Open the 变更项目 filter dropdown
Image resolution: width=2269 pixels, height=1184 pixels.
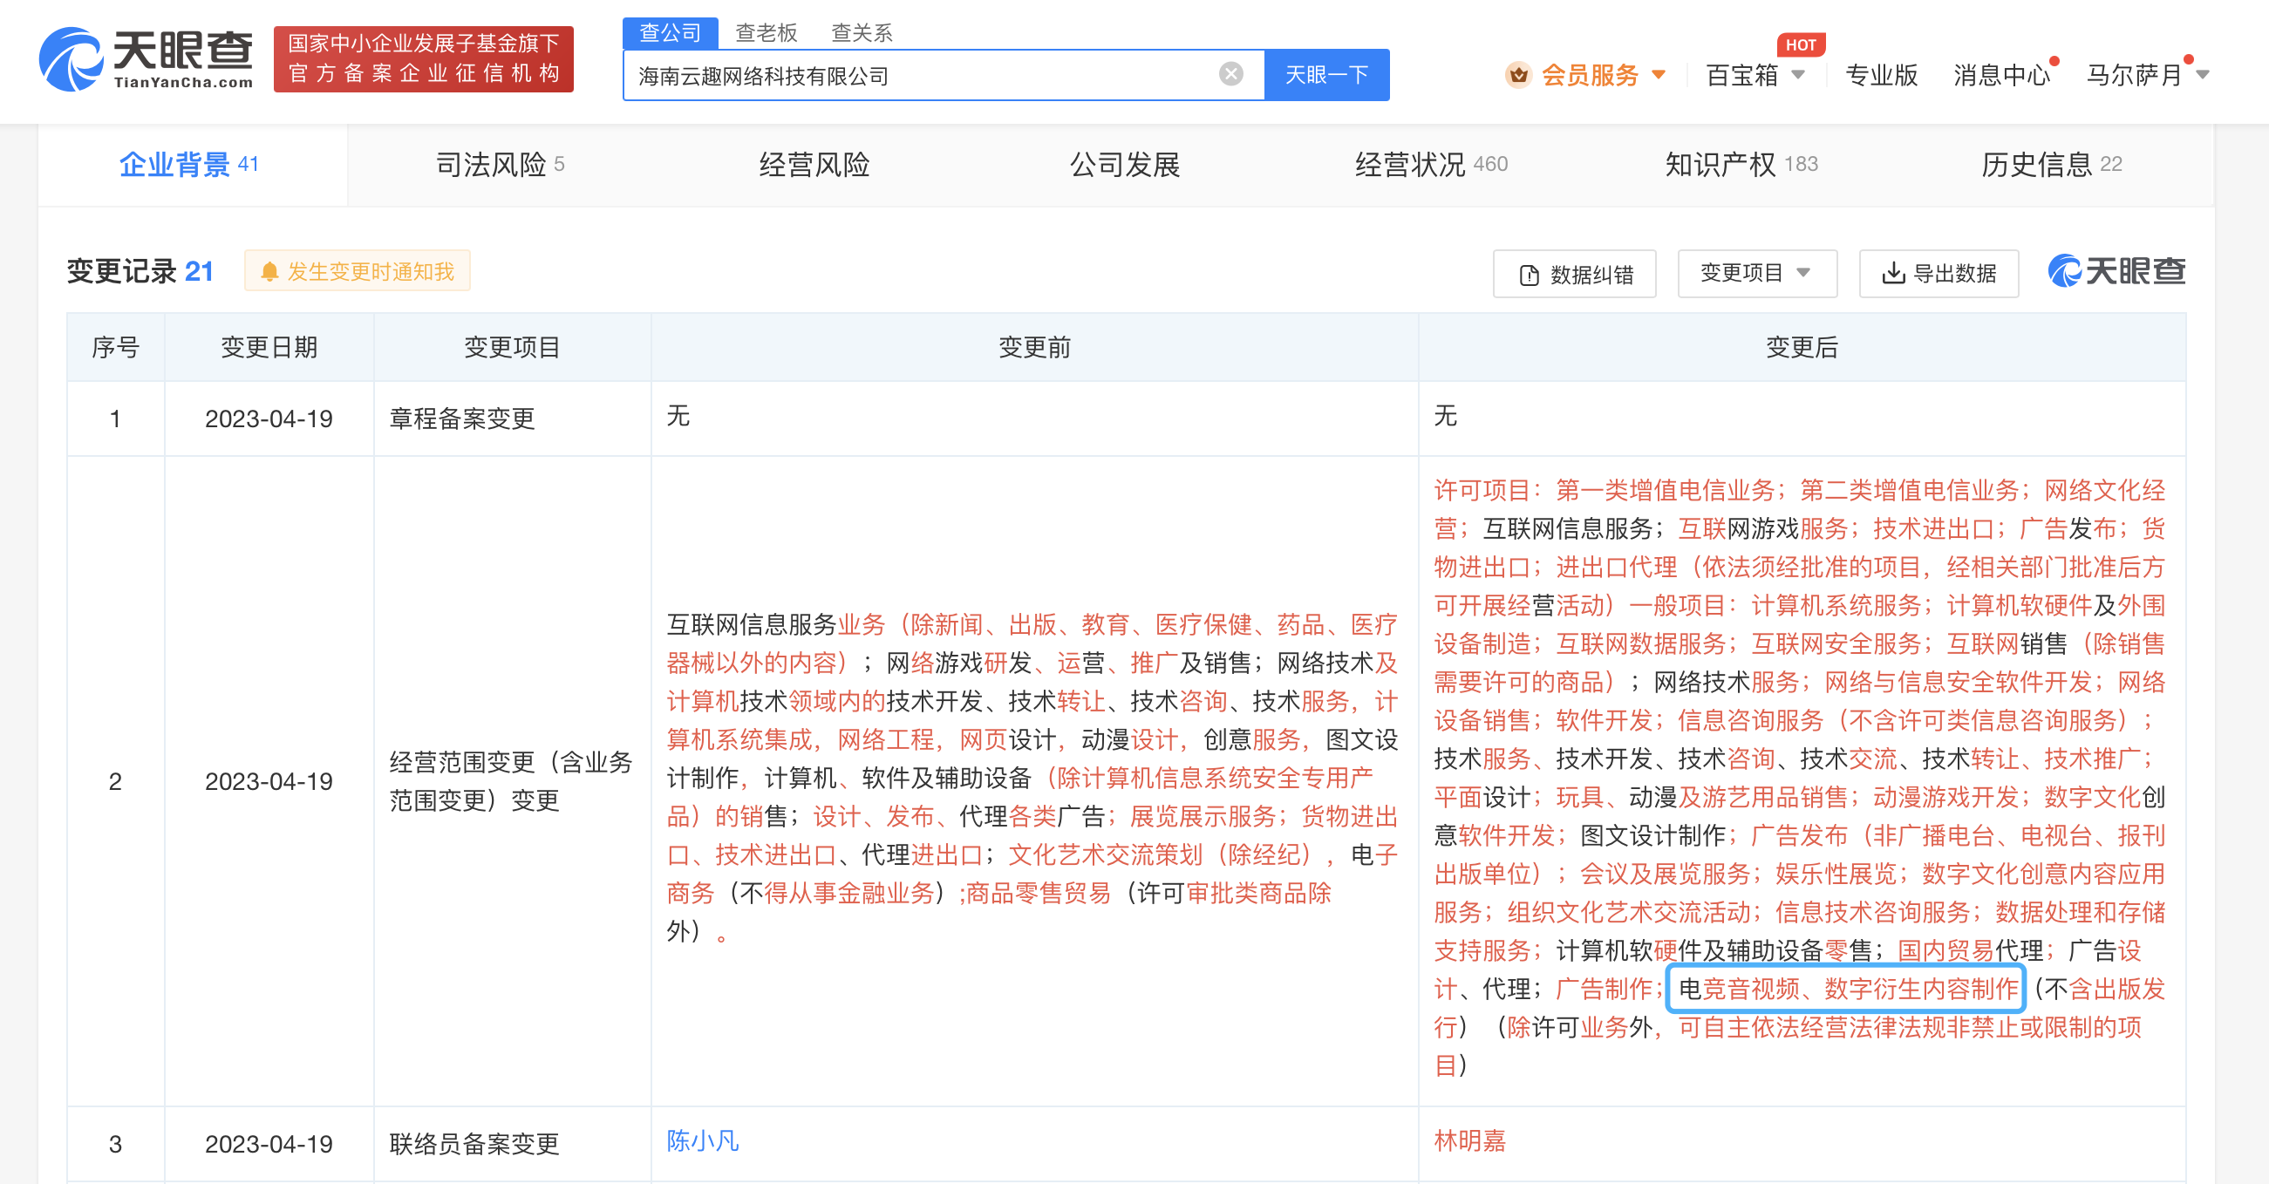(x=1756, y=273)
